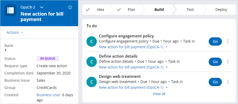
Task: Click the avatar beside Configure engagement policy
Action: point(92,41)
